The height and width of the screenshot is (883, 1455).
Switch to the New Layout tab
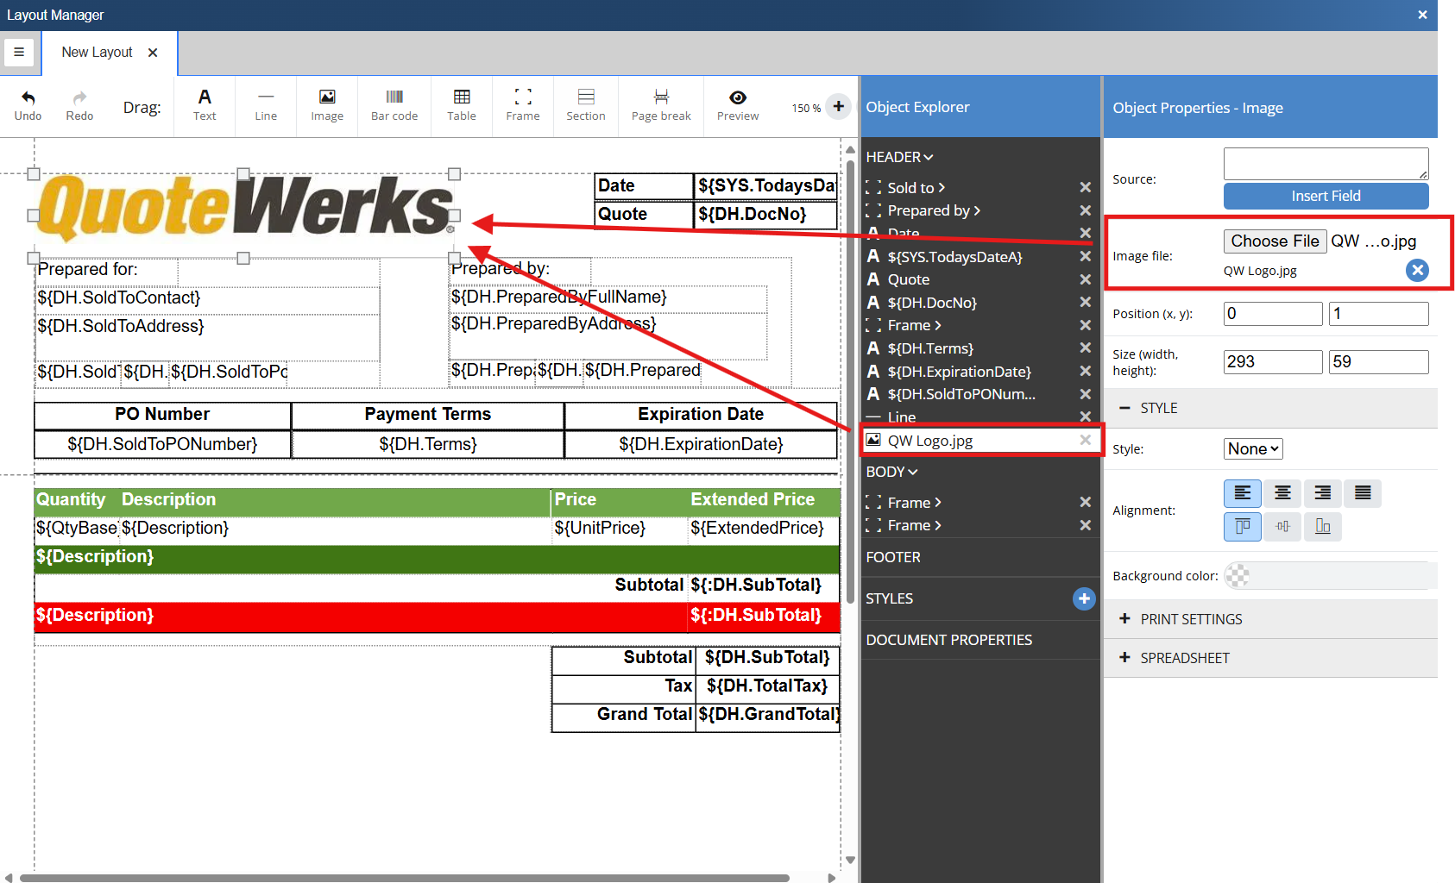(97, 53)
